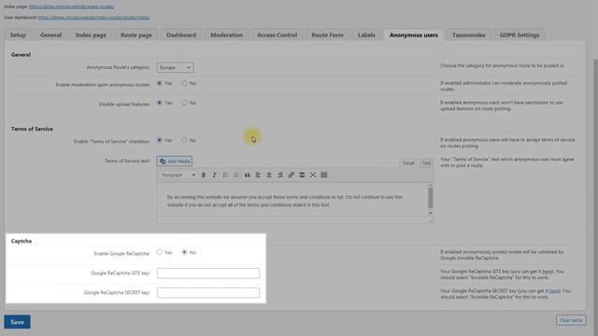598x336 pixels.
Task: Go to the Index page tab
Action: click(x=91, y=35)
